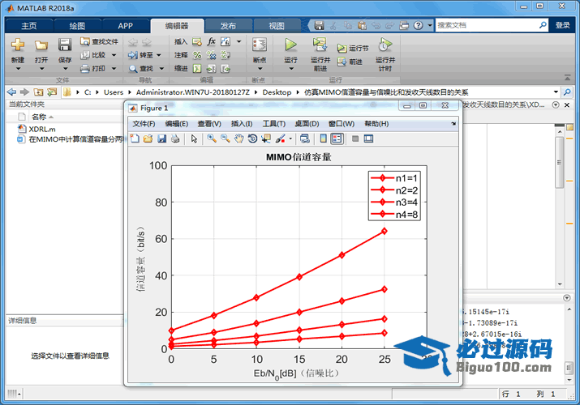580x405 pixels.
Task: Toggle the Edit Plot arrow tool
Action: [194, 139]
